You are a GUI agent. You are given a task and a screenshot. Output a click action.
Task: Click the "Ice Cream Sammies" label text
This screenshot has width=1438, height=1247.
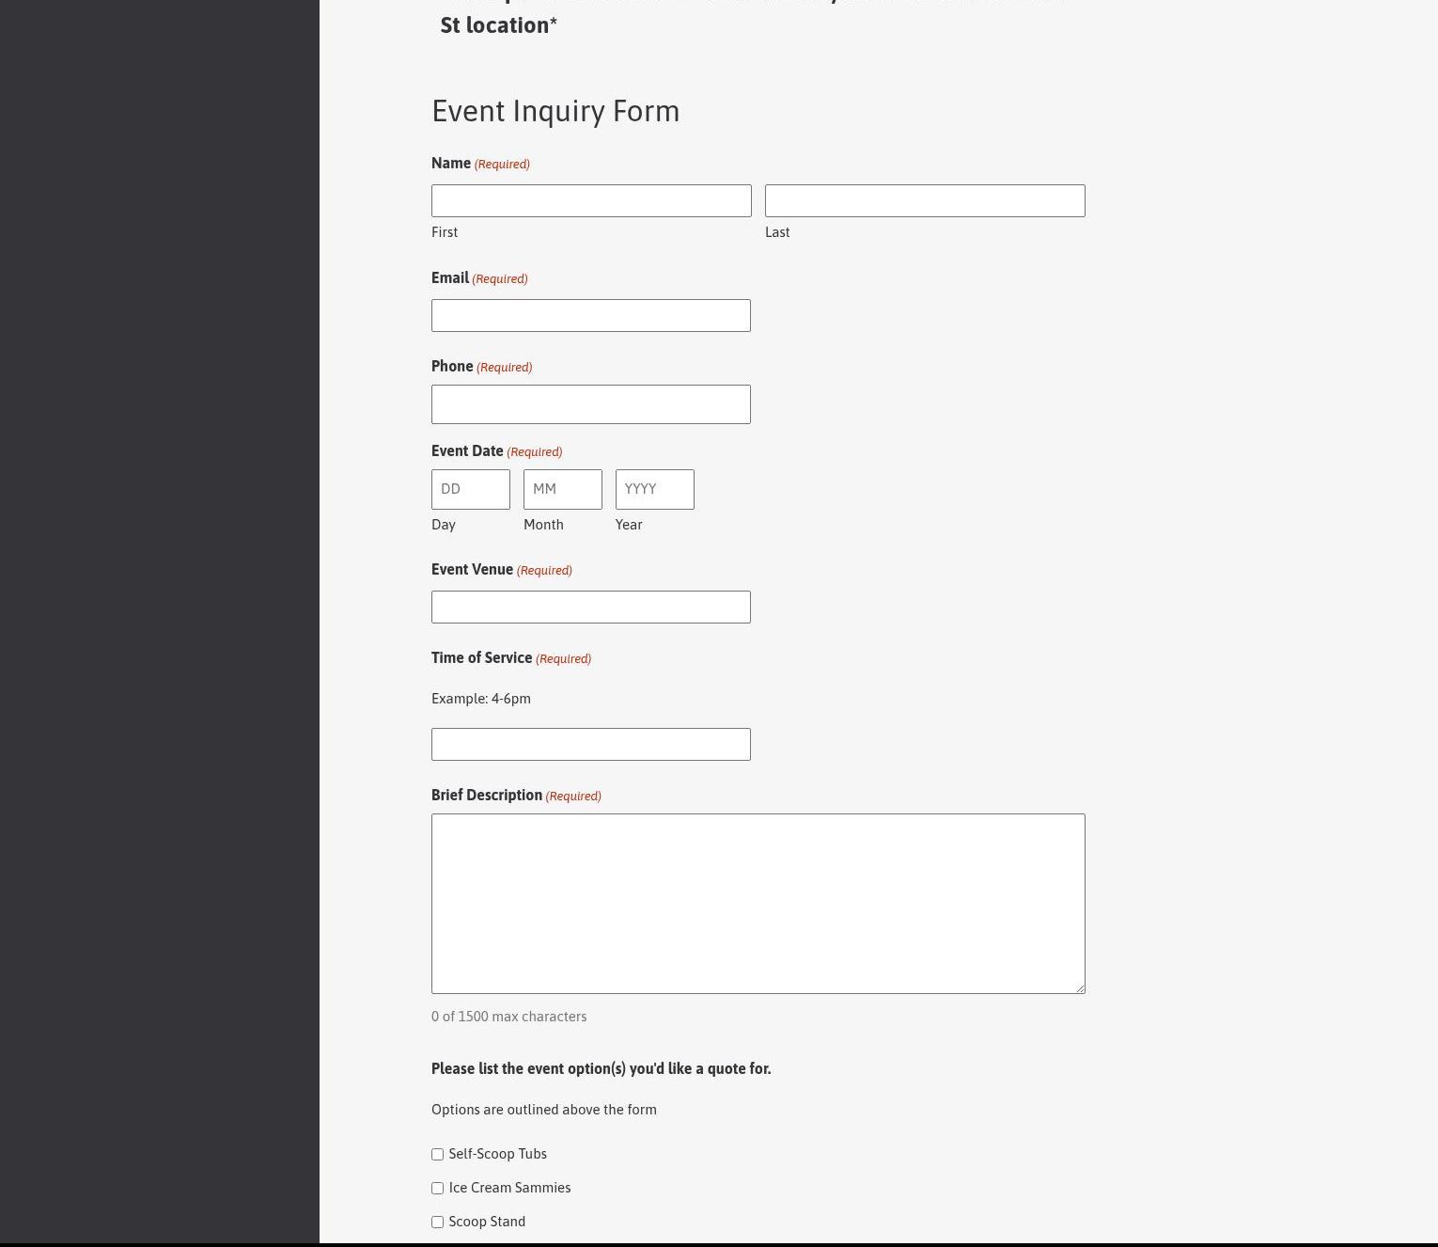(x=510, y=1188)
